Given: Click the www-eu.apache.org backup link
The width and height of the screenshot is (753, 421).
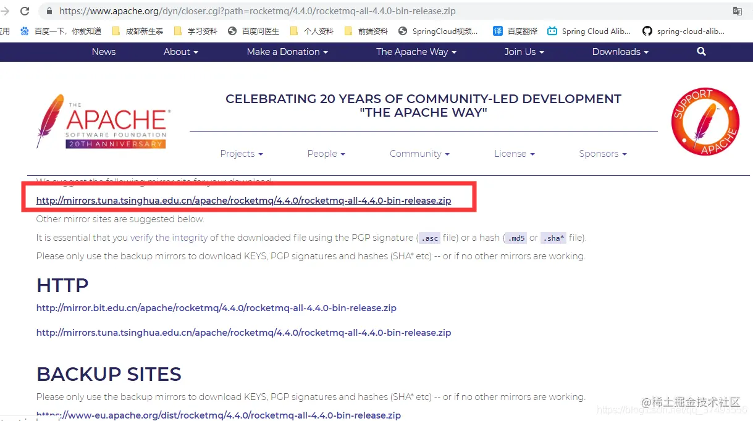Looking at the screenshot, I should coord(219,415).
